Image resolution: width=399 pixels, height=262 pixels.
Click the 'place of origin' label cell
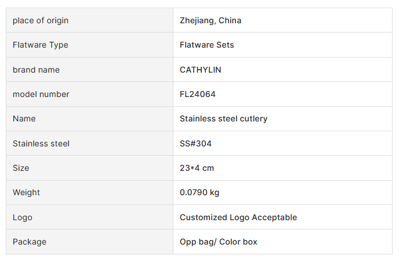click(41, 20)
